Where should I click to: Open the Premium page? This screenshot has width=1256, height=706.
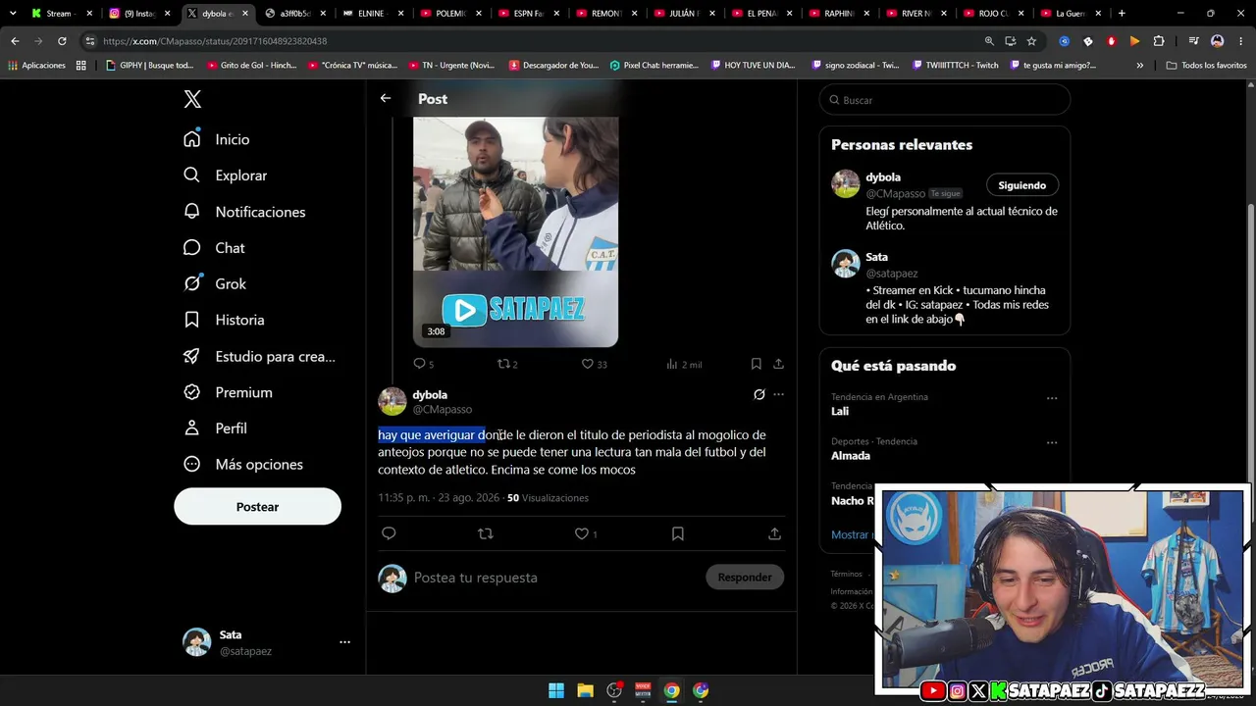point(228,392)
